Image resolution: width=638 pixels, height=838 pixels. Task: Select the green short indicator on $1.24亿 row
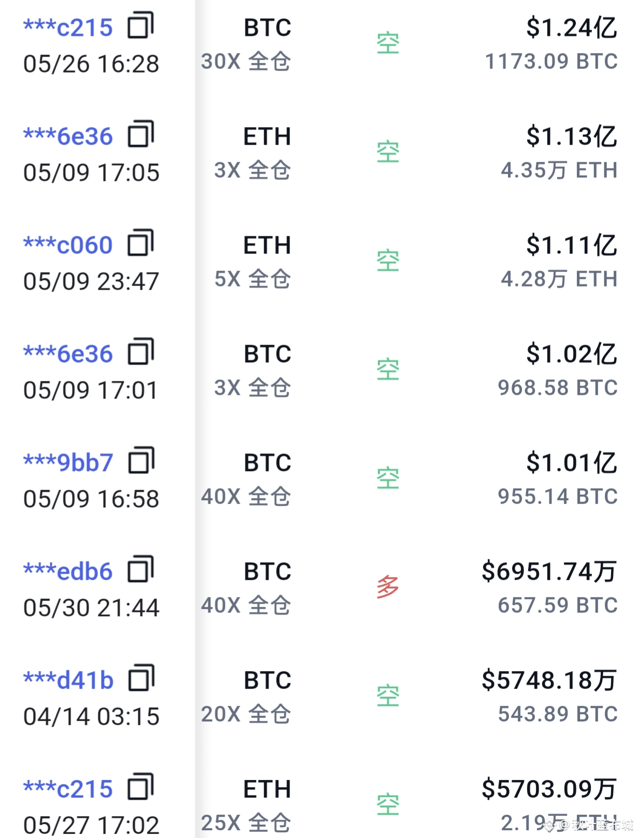[388, 44]
